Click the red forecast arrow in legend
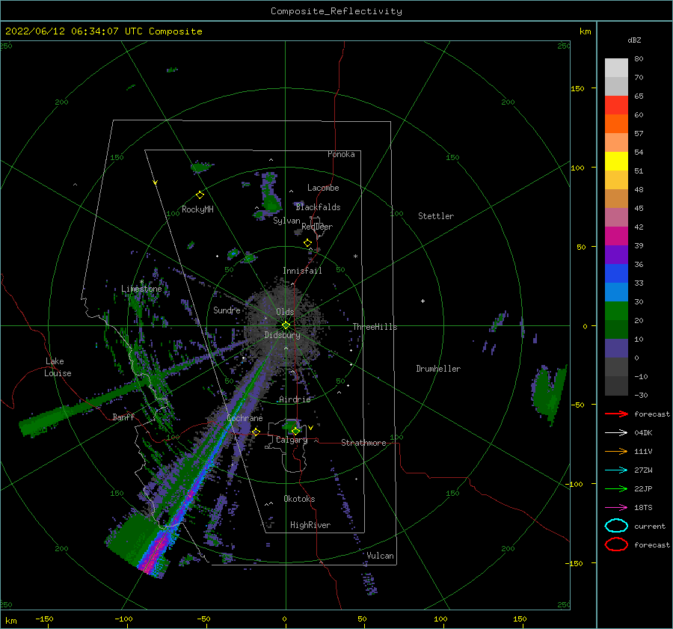 [x=616, y=414]
